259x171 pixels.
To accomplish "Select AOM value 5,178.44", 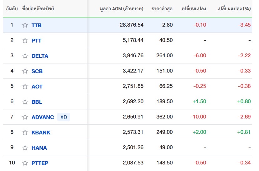I will 133,40.
